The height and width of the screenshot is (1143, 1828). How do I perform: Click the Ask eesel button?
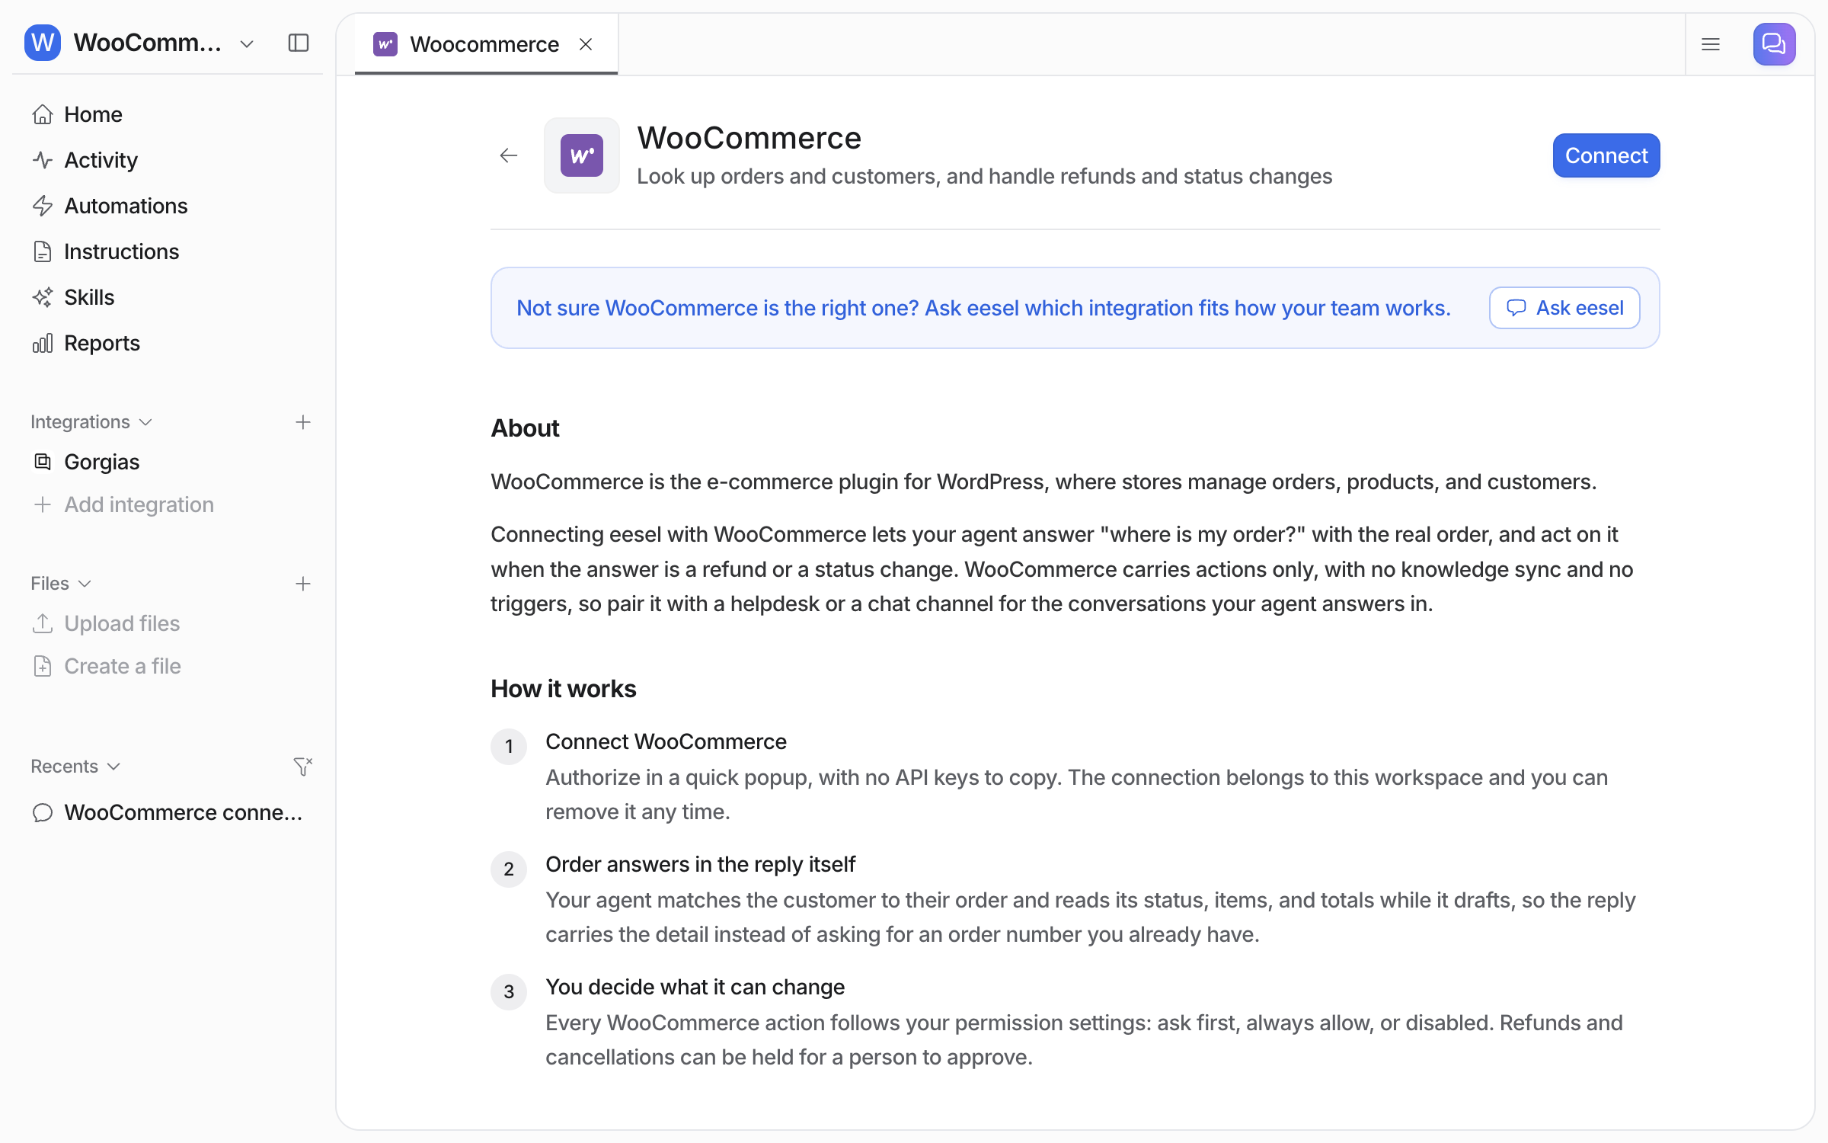click(1564, 308)
